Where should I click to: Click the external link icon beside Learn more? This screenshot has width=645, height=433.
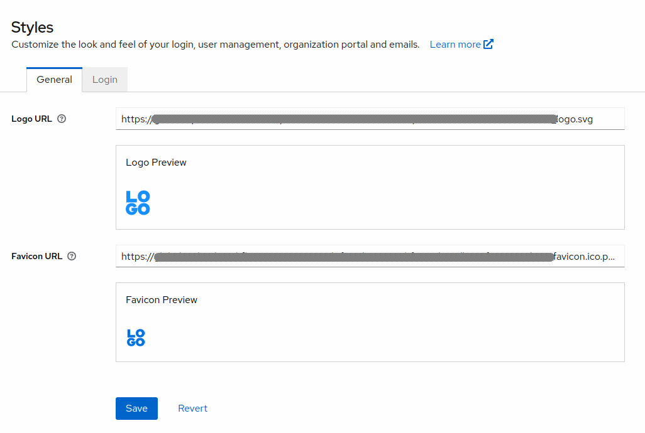(488, 45)
